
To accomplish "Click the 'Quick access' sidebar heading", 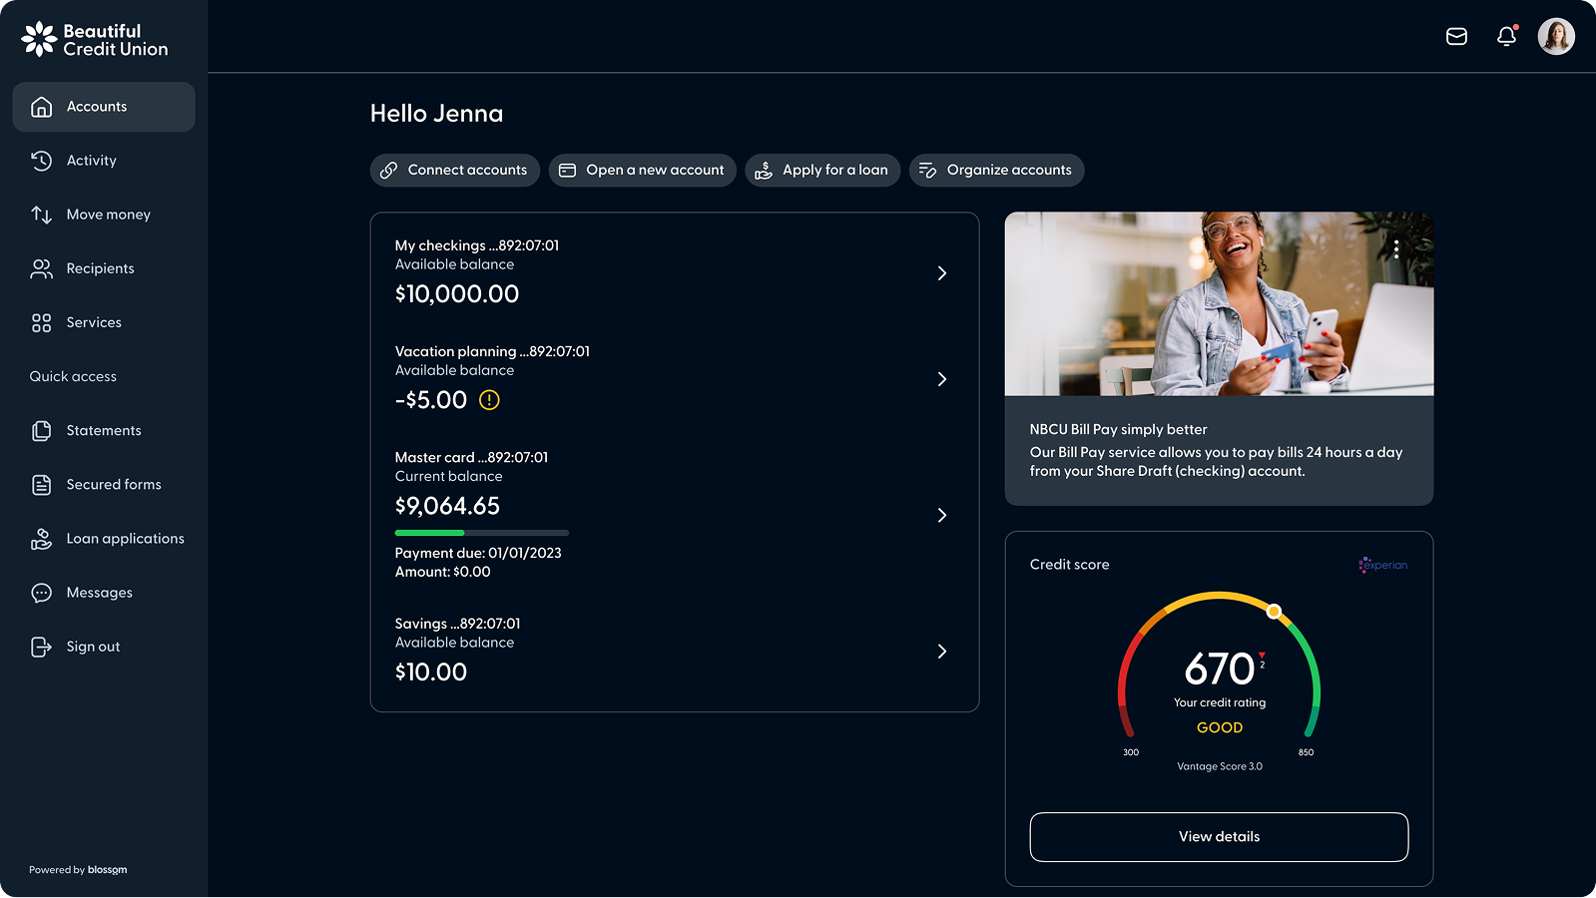I will click(73, 377).
